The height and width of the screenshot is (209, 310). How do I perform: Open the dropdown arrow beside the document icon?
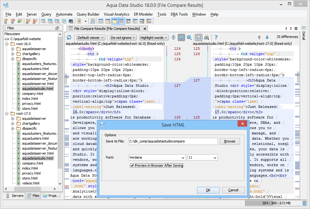[86, 21]
